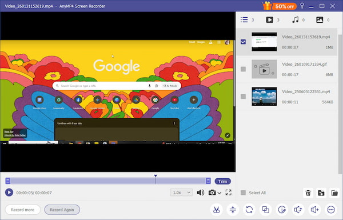Enable the Select All checkbox

coord(243,193)
